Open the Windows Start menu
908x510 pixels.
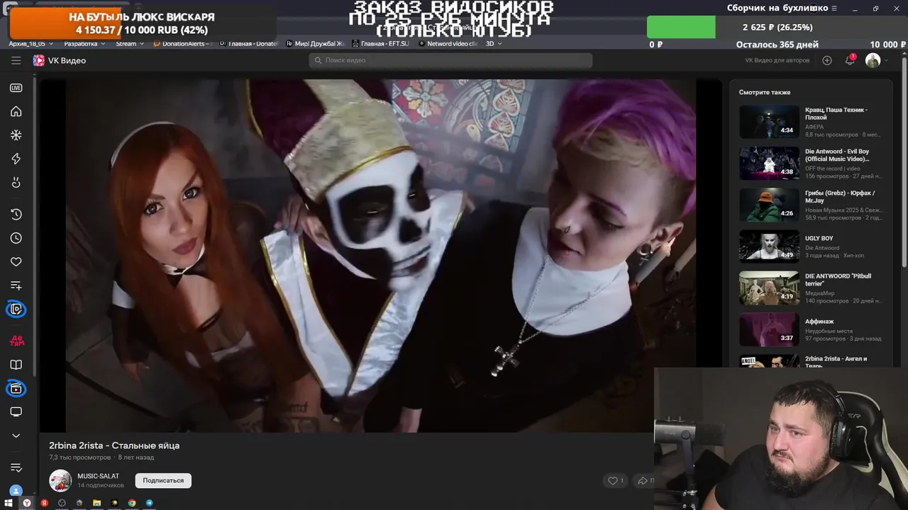[x=9, y=503]
